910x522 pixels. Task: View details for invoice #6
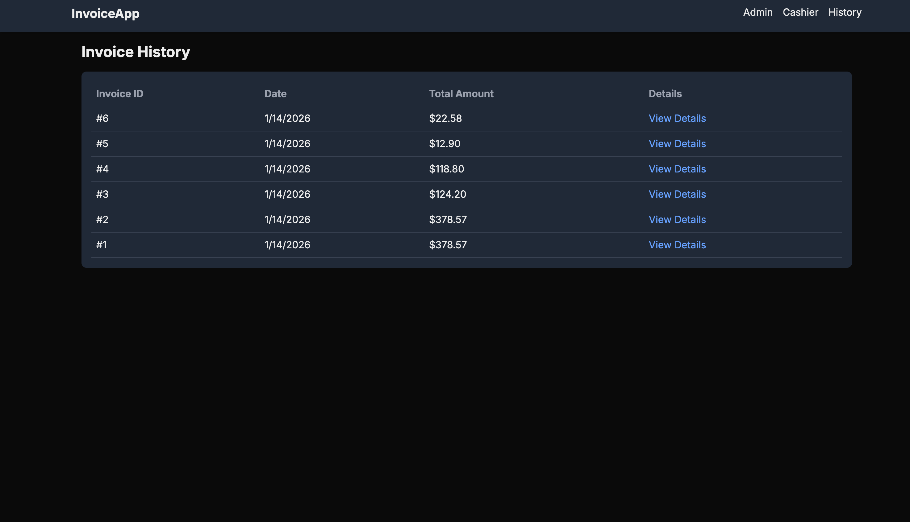(677, 118)
